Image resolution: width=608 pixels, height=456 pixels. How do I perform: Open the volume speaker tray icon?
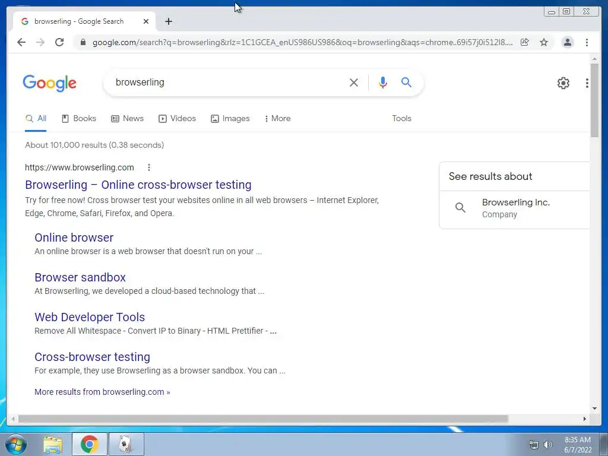[x=547, y=445]
